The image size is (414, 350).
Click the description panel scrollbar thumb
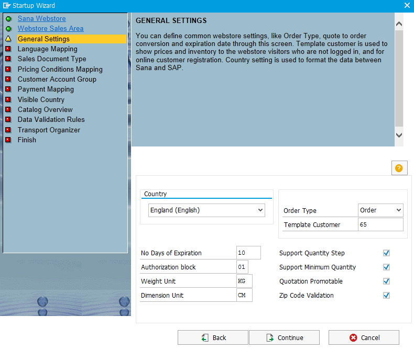[399, 78]
